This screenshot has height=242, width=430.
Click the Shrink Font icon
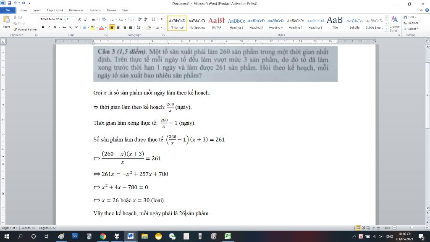tap(85, 19)
